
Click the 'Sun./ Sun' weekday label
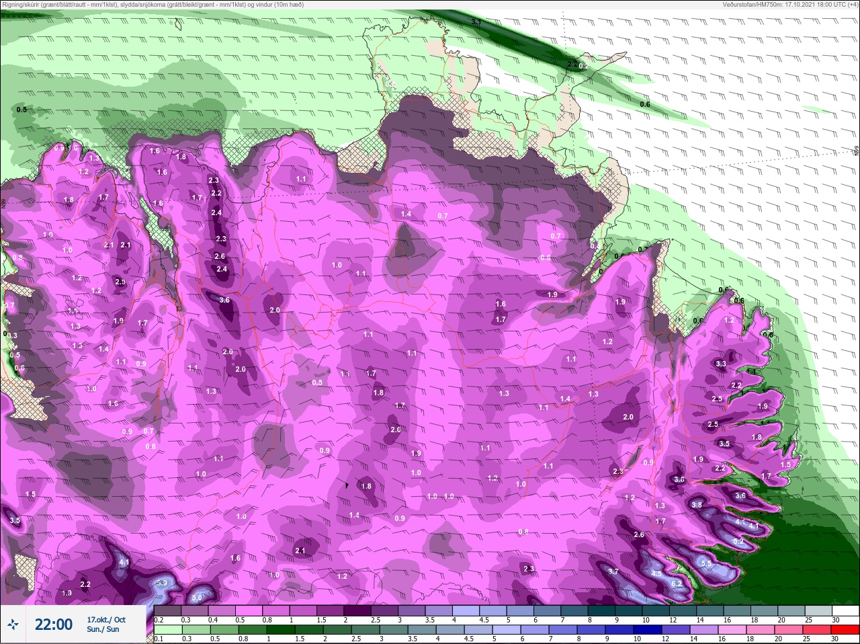click(x=103, y=629)
